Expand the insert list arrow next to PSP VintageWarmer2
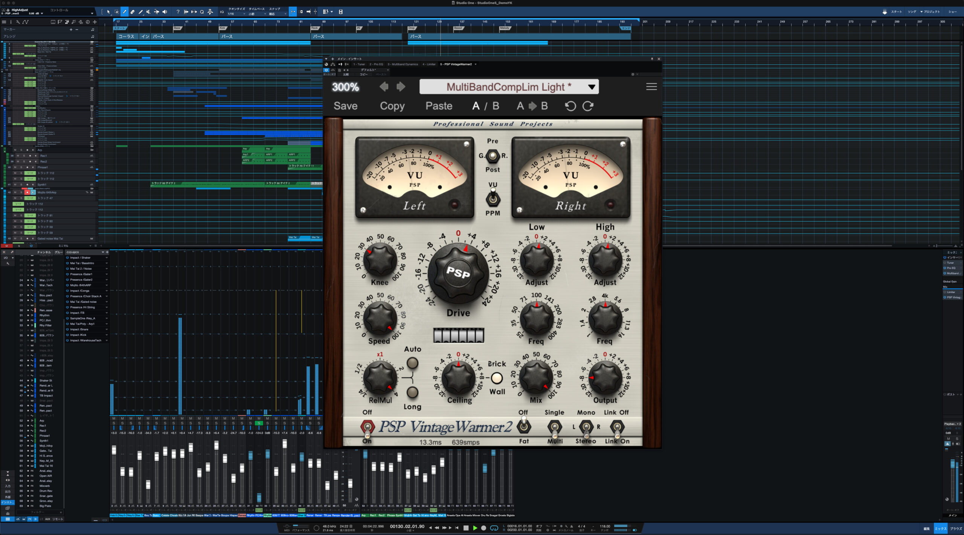The image size is (964, 535). tap(476, 64)
